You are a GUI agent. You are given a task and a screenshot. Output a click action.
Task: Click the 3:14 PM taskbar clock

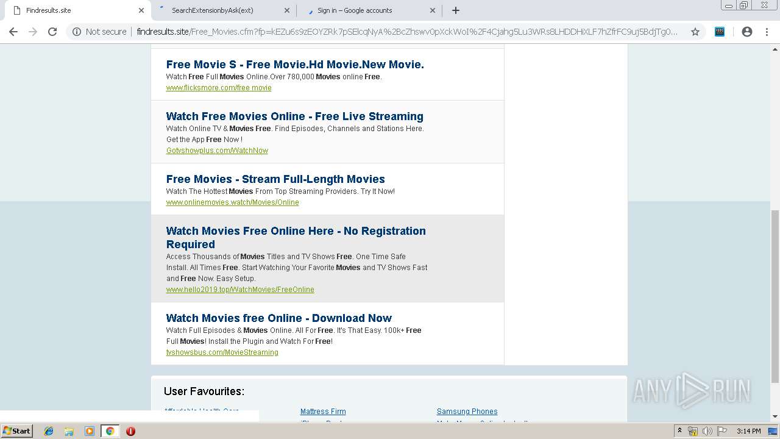(x=749, y=431)
